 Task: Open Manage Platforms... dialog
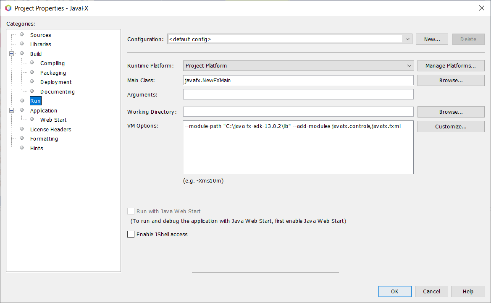[x=451, y=66]
